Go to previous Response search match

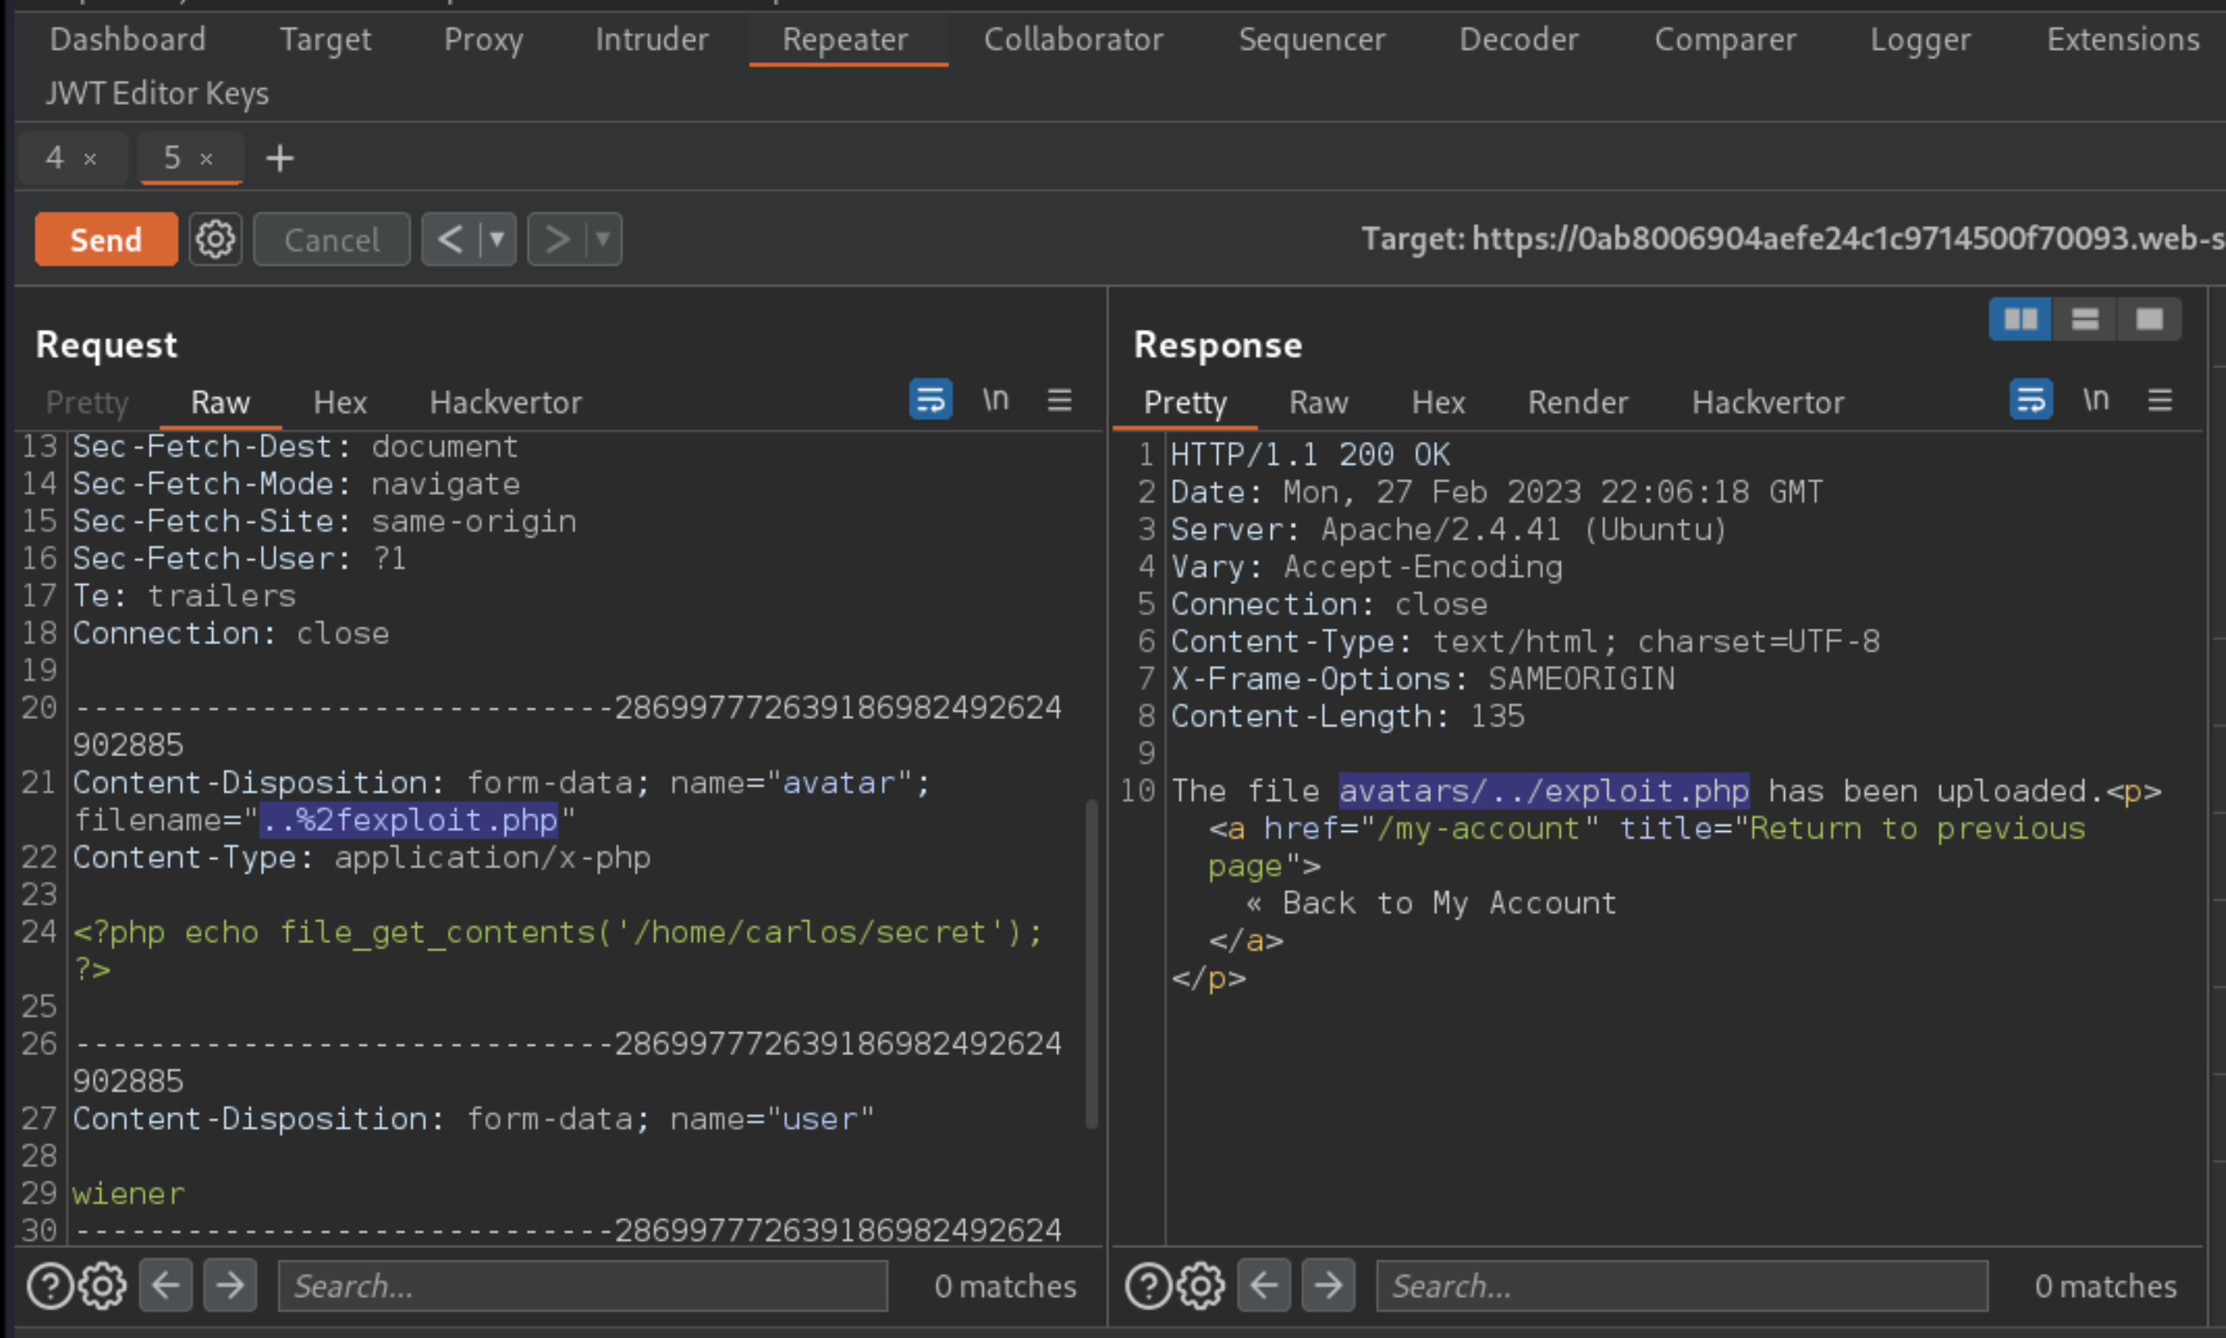point(1265,1286)
